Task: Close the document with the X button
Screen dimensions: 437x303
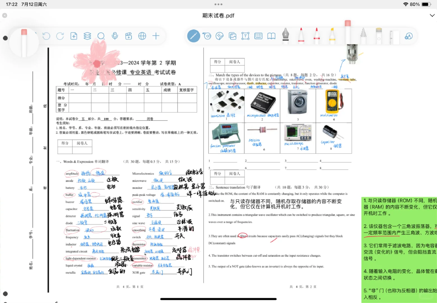Action: pyautogui.click(x=4, y=15)
